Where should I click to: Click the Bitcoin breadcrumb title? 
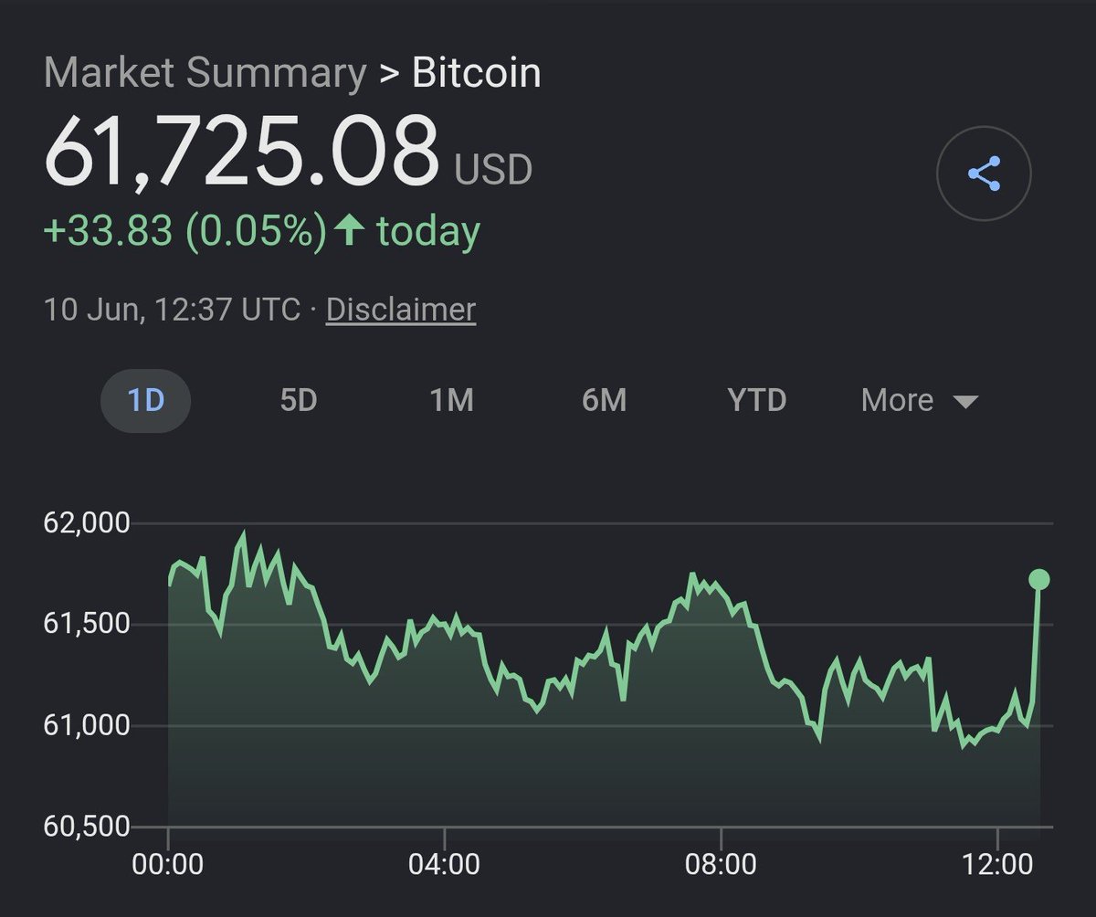pos(476,73)
